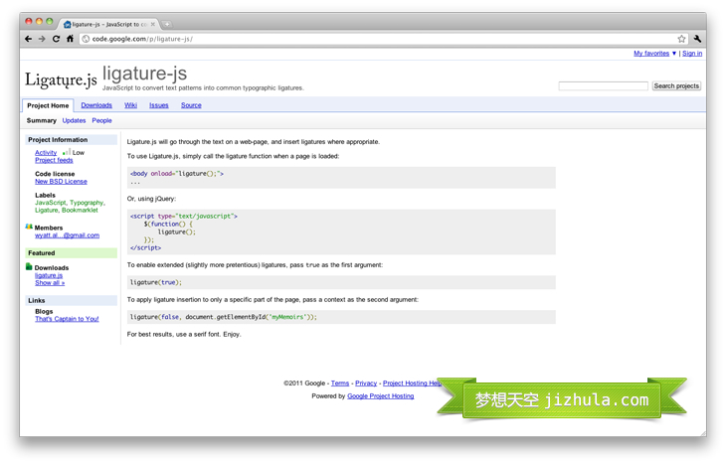Open the Wiki tab
The height and width of the screenshot is (464, 726).
[130, 105]
